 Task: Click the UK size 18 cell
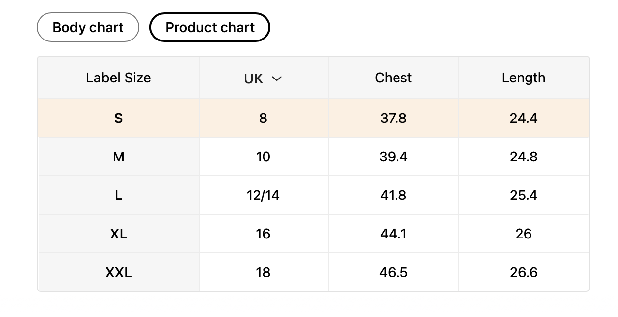click(x=263, y=272)
